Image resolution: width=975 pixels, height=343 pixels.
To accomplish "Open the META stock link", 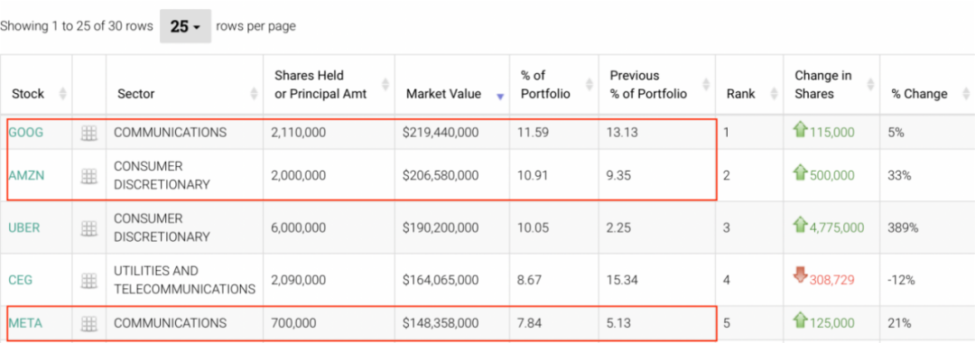I will (25, 323).
